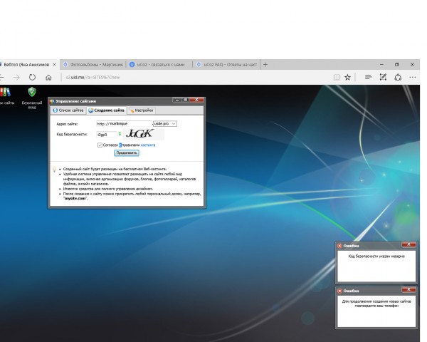Open the 'Безопасный вход' shield desktop icon
This screenshot has width=427, height=342.
click(32, 98)
